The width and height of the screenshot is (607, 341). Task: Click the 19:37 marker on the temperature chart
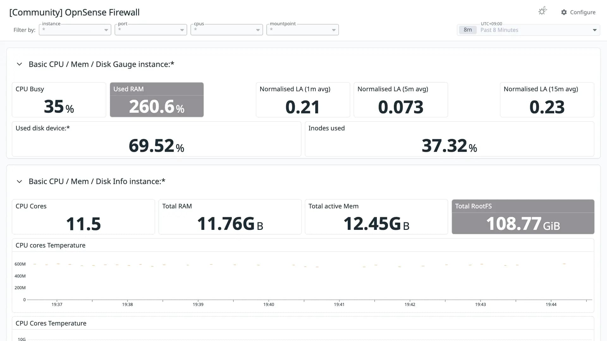(57, 304)
